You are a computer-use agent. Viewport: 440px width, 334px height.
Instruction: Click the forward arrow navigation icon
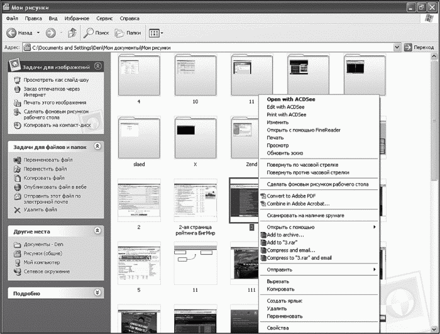click(x=50, y=33)
